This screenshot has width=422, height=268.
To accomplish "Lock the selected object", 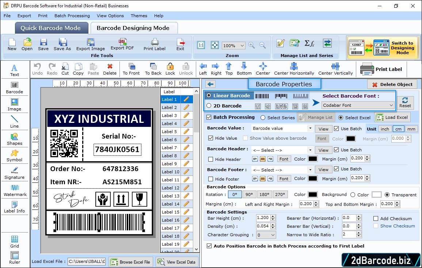I will [170, 69].
